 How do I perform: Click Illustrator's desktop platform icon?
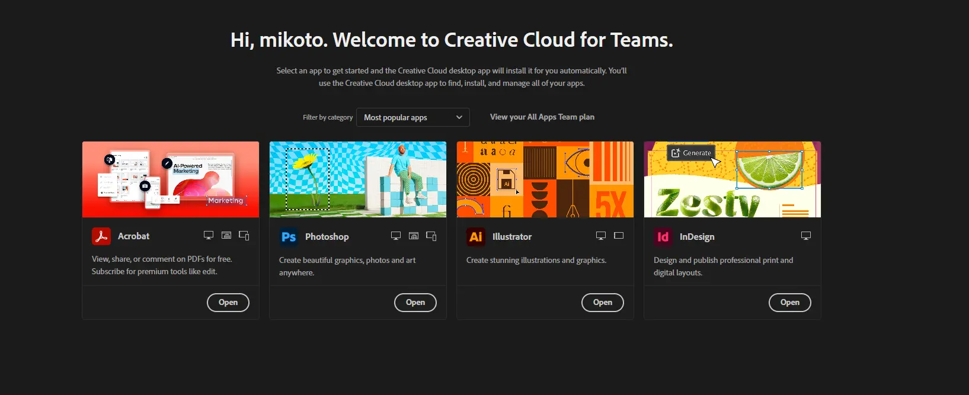(601, 236)
